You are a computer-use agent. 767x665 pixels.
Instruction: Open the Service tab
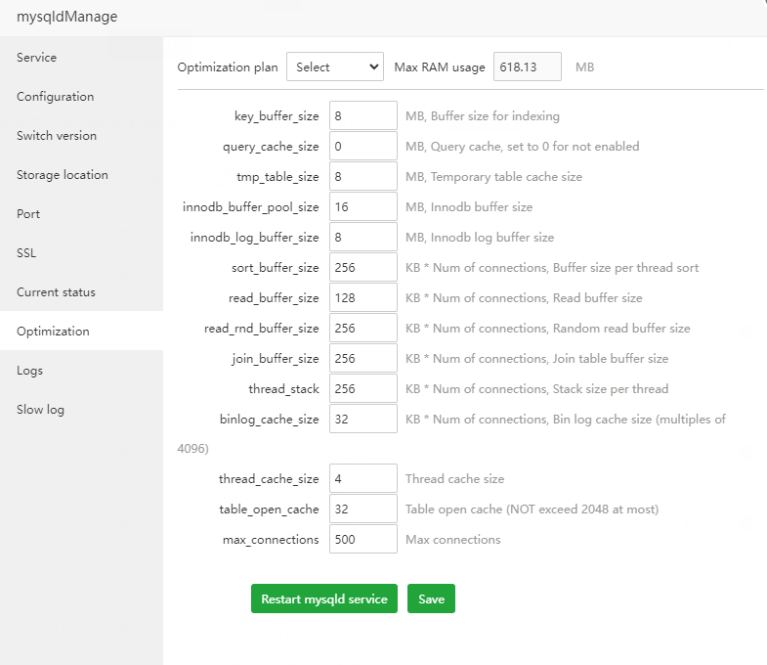pyautogui.click(x=37, y=58)
